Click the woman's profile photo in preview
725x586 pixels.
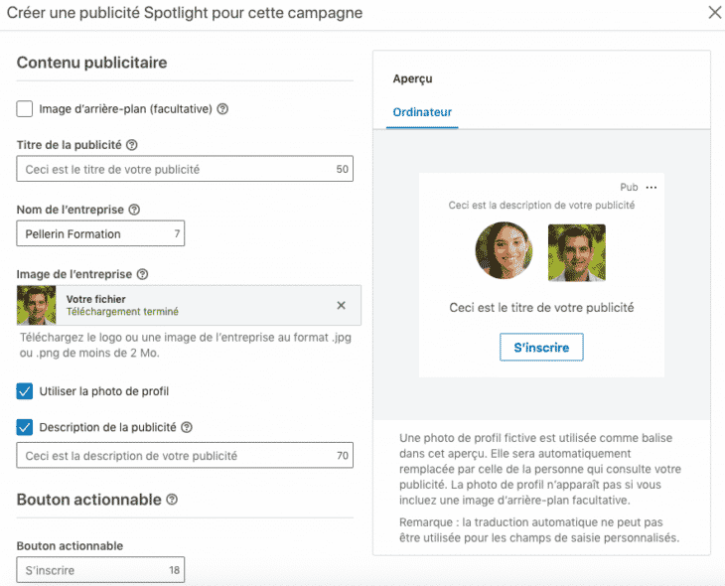click(x=505, y=251)
